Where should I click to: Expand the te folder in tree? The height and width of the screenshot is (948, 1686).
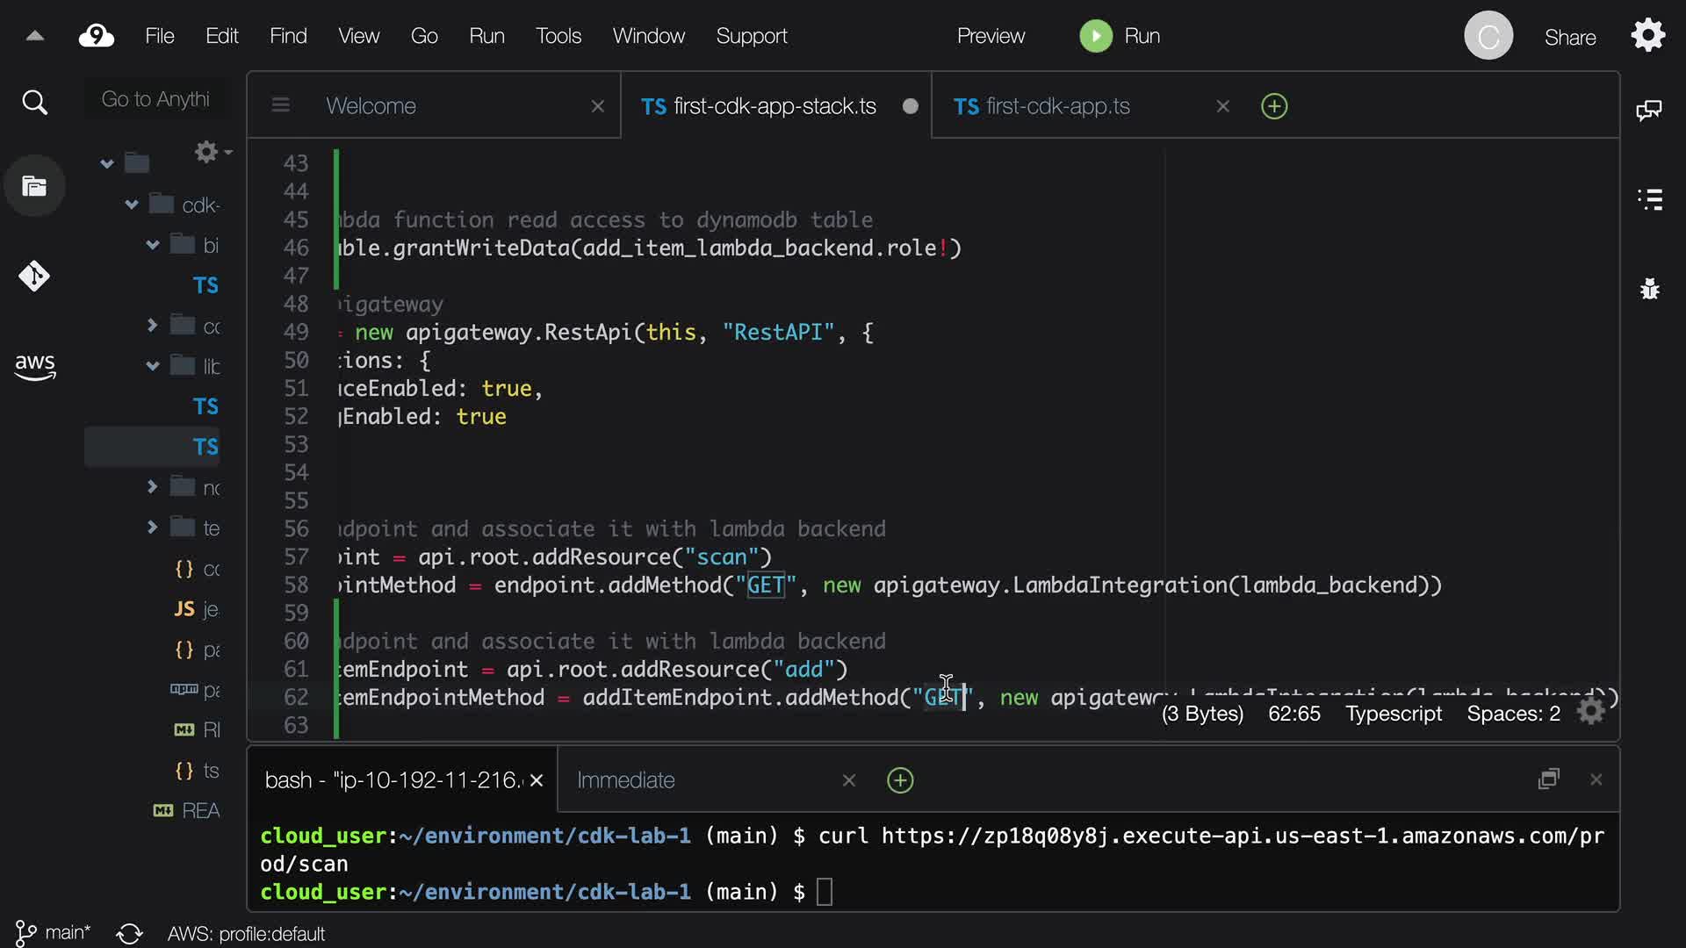click(152, 528)
